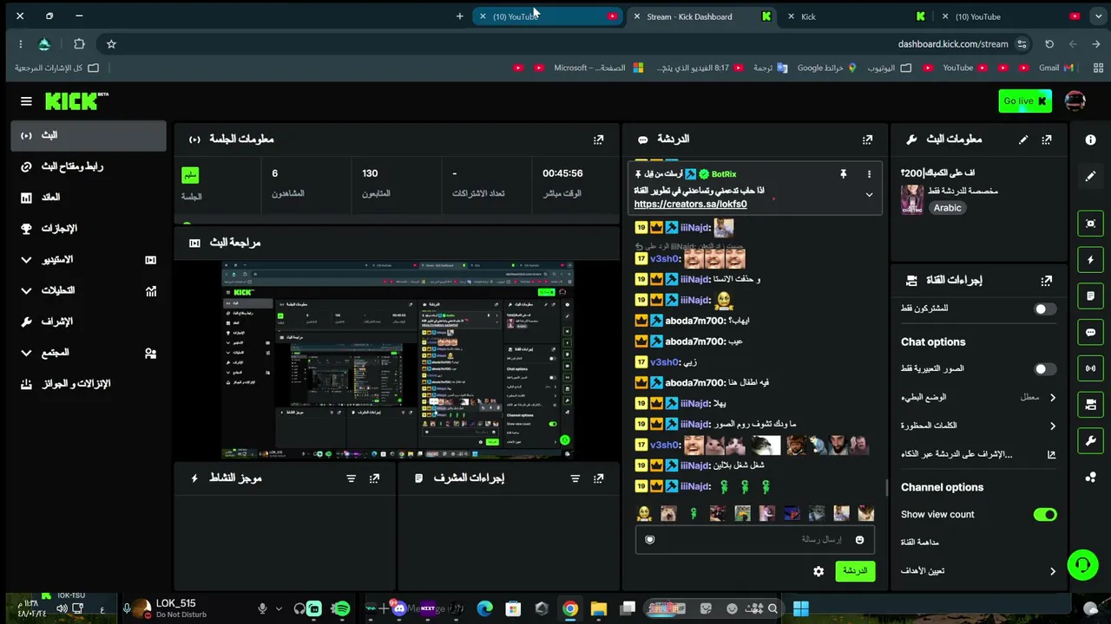Open the filter icon in موجز النشاط header
The height and width of the screenshot is (624, 1111).
(351, 478)
